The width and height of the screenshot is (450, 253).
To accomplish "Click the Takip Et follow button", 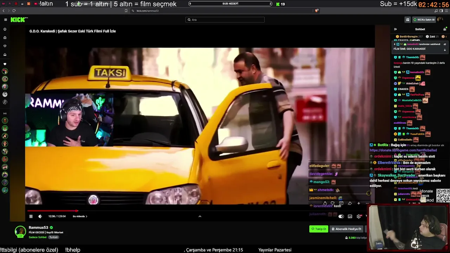I will [319, 229].
